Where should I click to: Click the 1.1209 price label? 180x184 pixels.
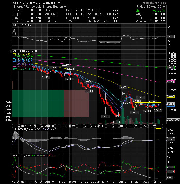pos(89,91)
